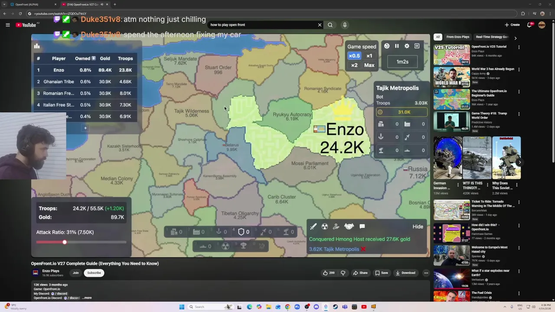Click the city count icon
The width and height of the screenshot is (555, 312).
[x=381, y=124]
